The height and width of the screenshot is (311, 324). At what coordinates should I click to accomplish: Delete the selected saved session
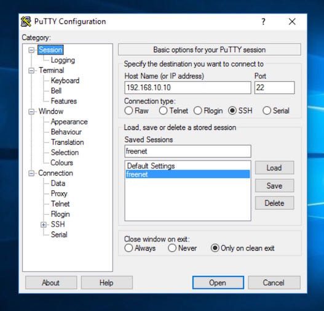pos(274,203)
